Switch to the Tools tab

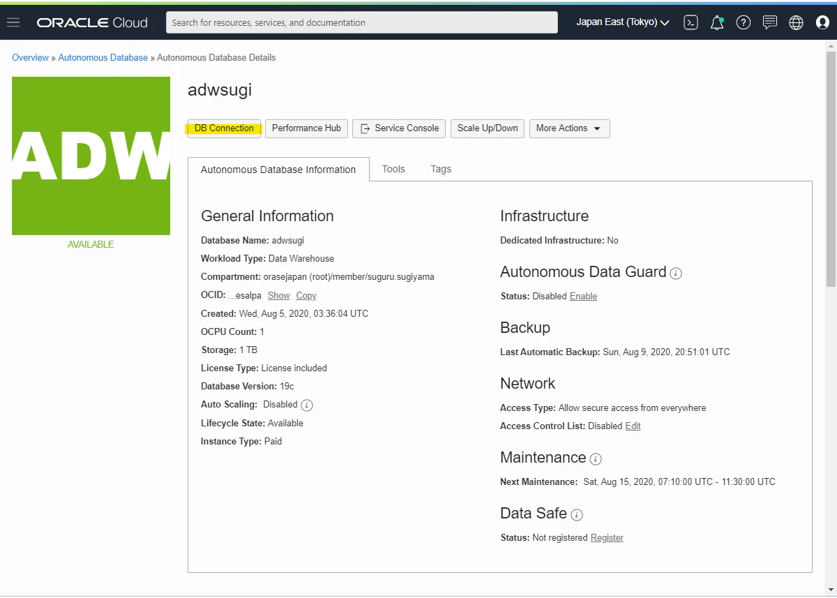click(393, 169)
